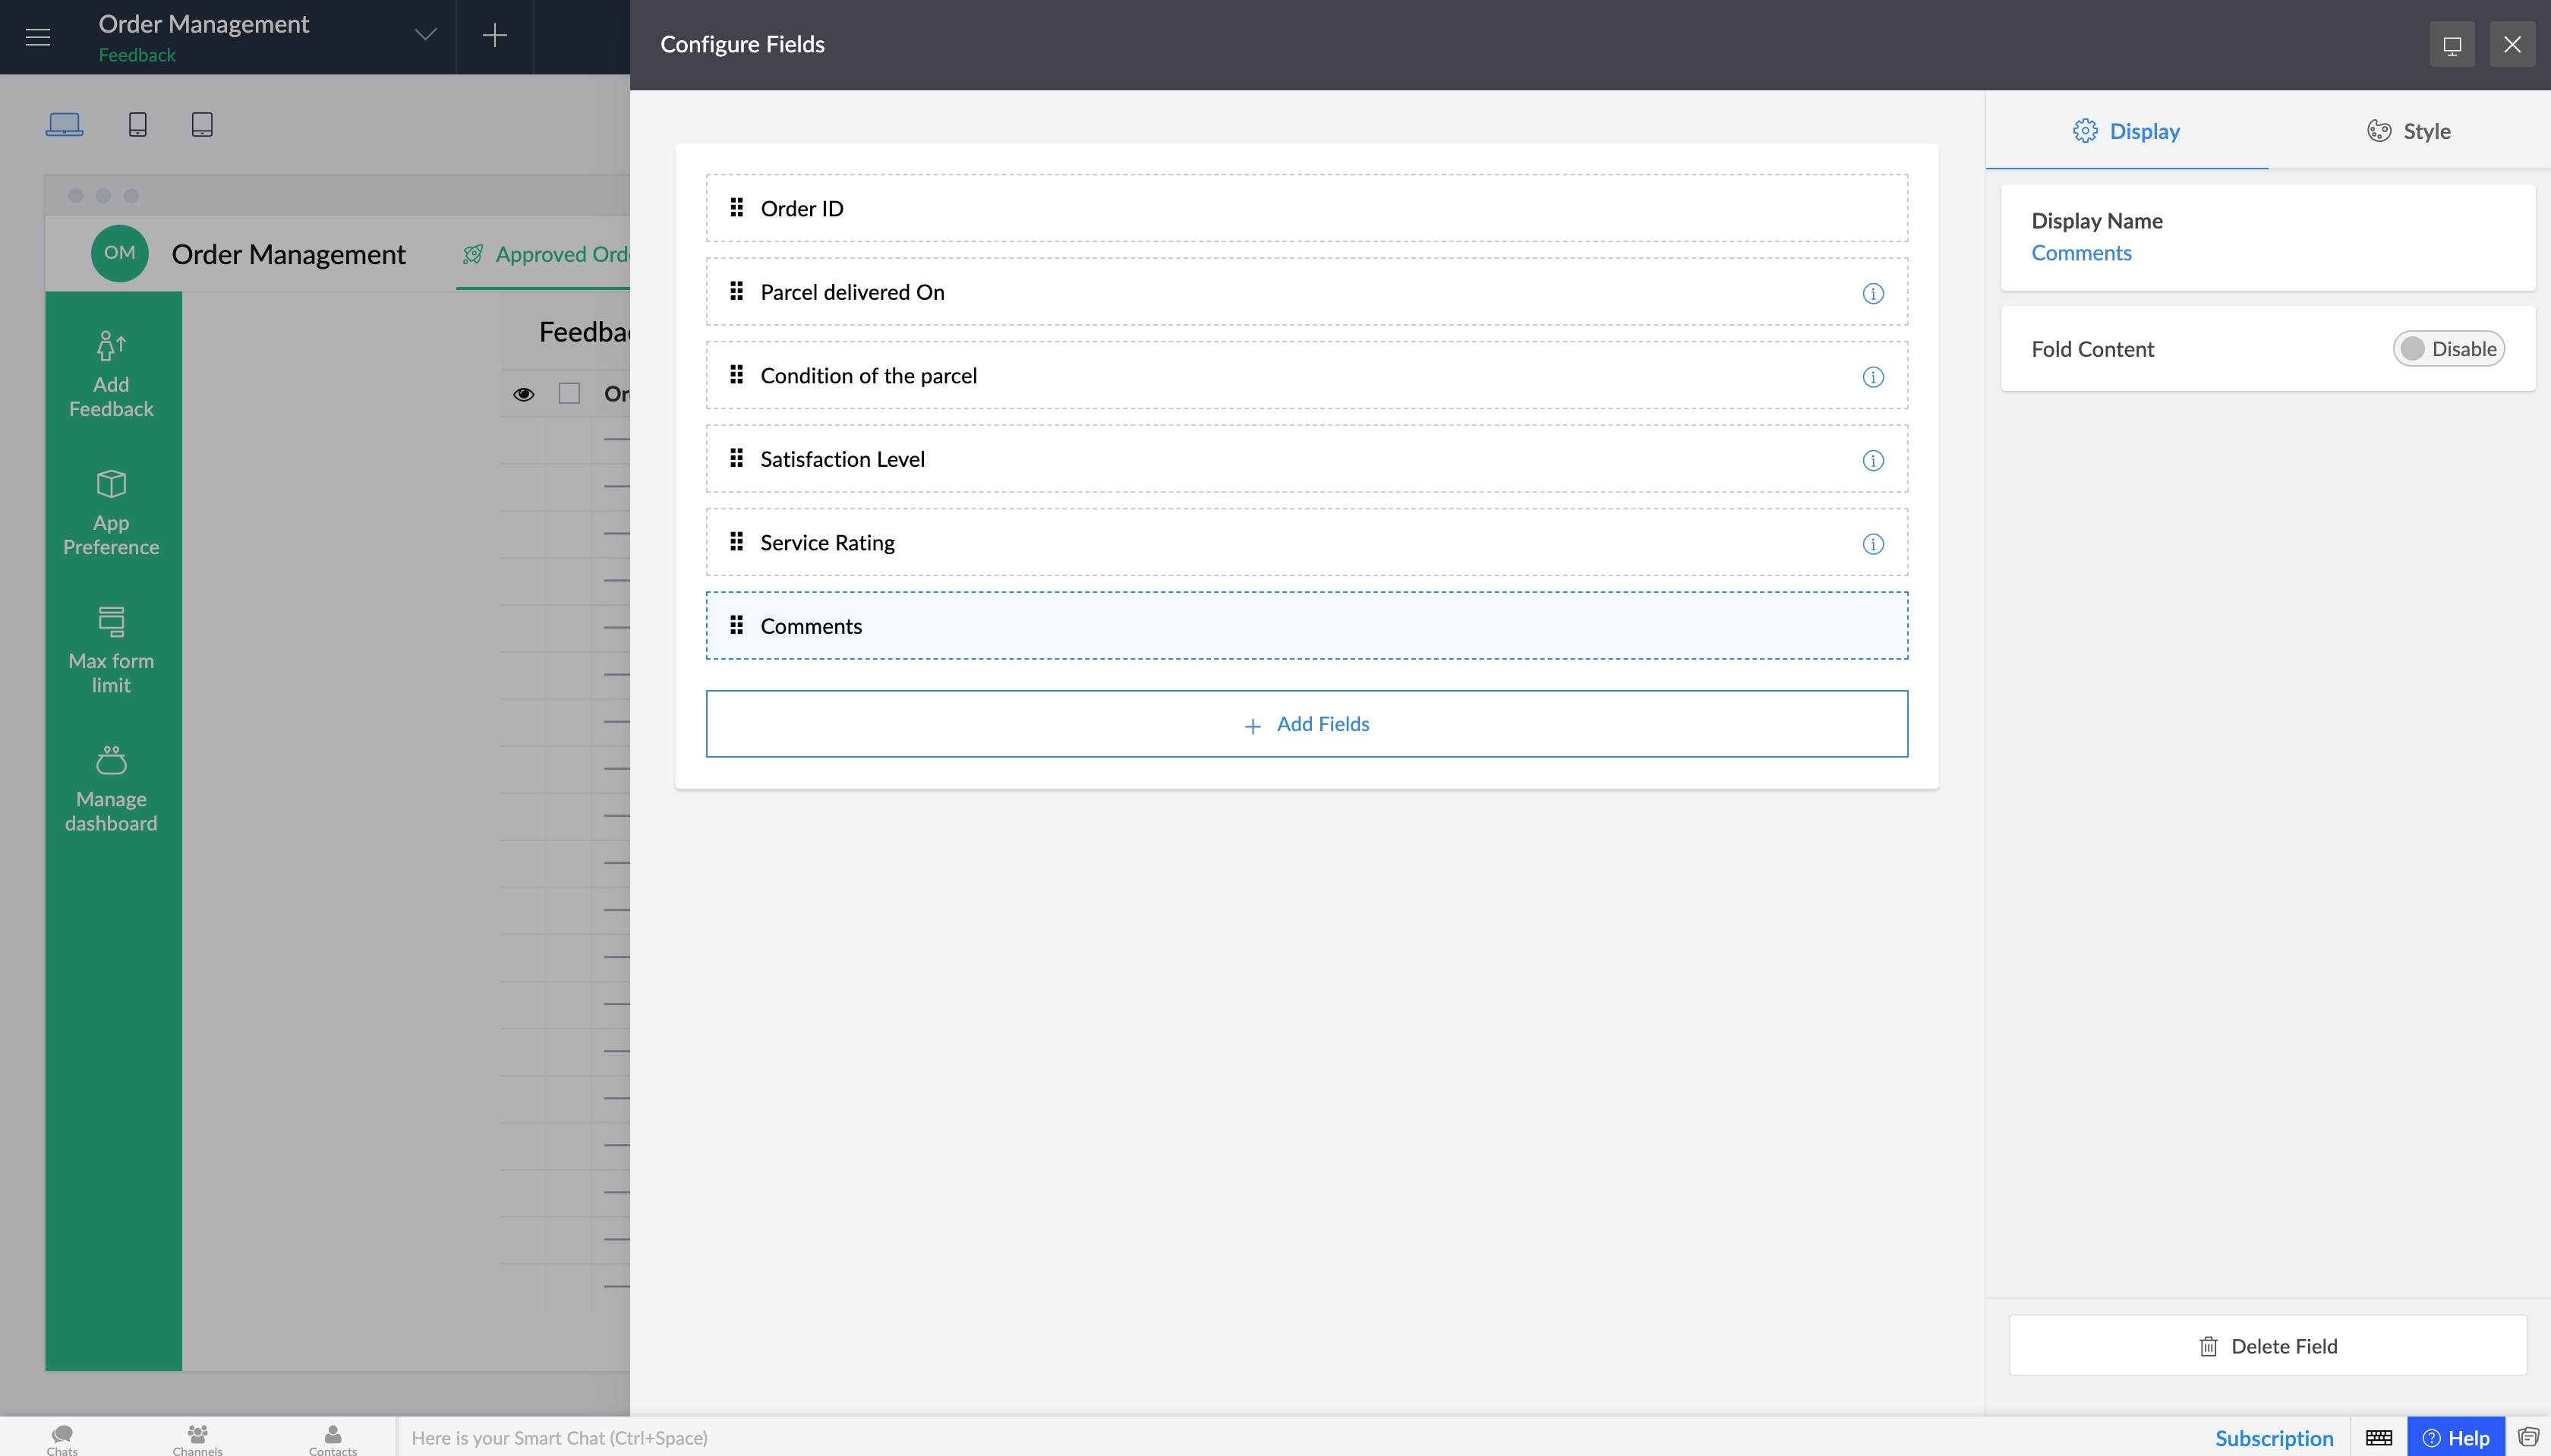This screenshot has height=1456, width=2551.
Task: Open the Subscription link
Action: 2273,1437
